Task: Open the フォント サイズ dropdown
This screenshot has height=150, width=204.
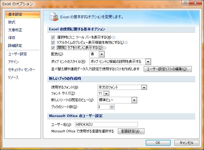Action: [x=106, y=93]
